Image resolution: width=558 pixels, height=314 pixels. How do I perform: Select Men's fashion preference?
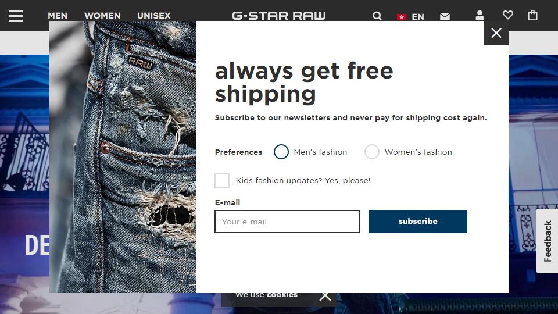(281, 152)
